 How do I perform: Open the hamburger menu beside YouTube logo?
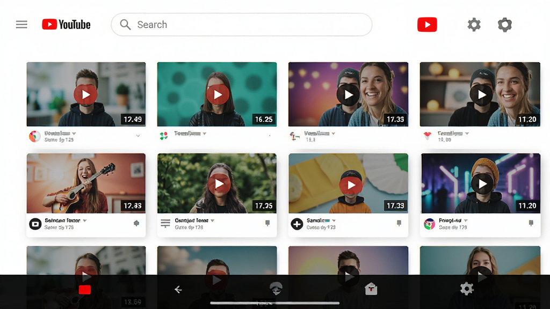pyautogui.click(x=21, y=25)
